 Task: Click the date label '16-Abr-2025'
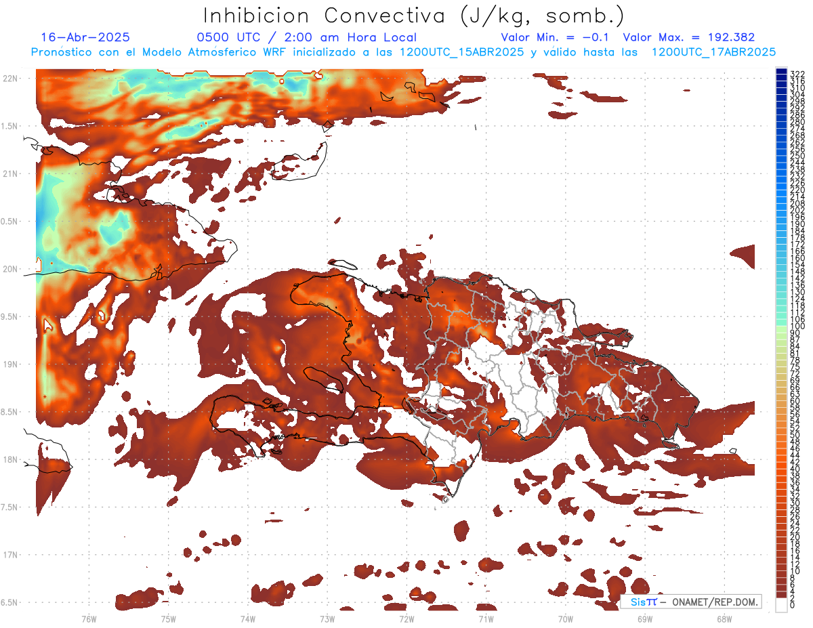tap(85, 37)
